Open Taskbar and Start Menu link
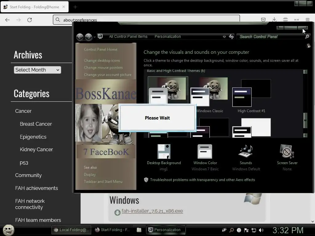The width and height of the screenshot is (315, 236). [103, 181]
